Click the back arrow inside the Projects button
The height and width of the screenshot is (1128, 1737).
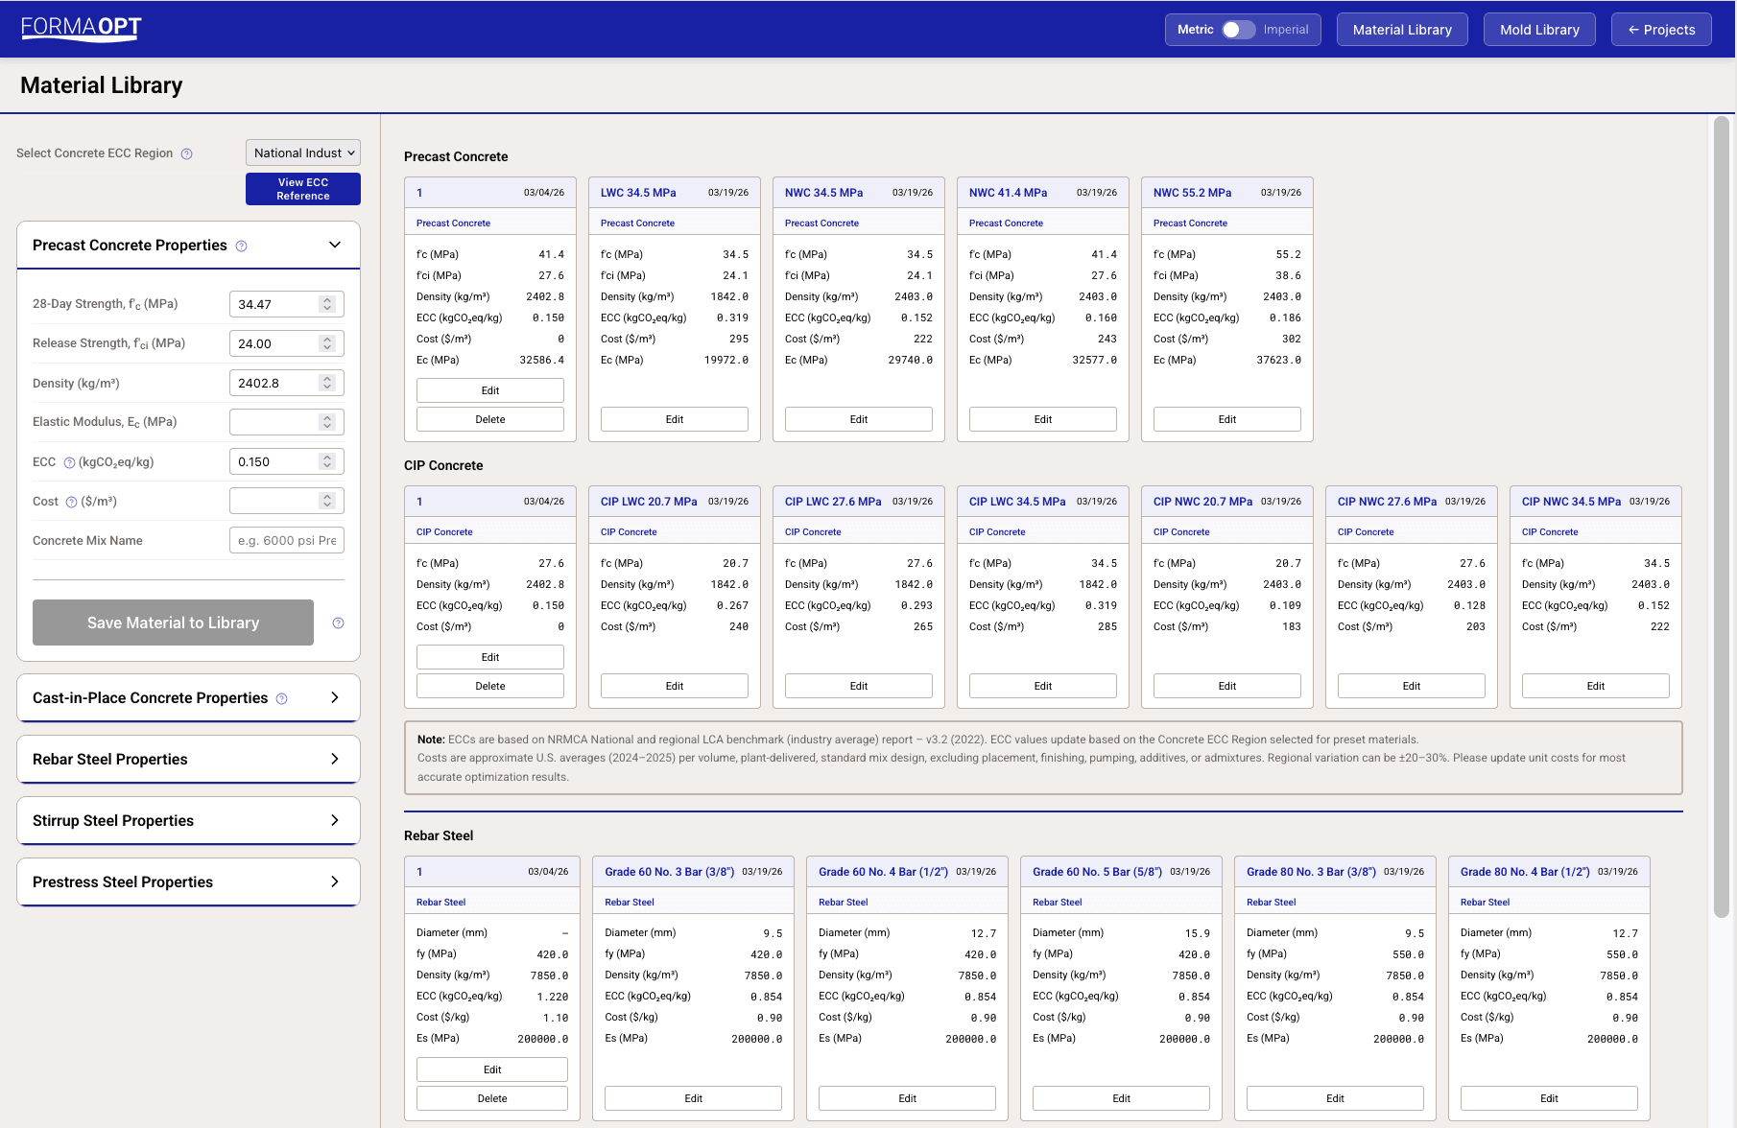1633,29
